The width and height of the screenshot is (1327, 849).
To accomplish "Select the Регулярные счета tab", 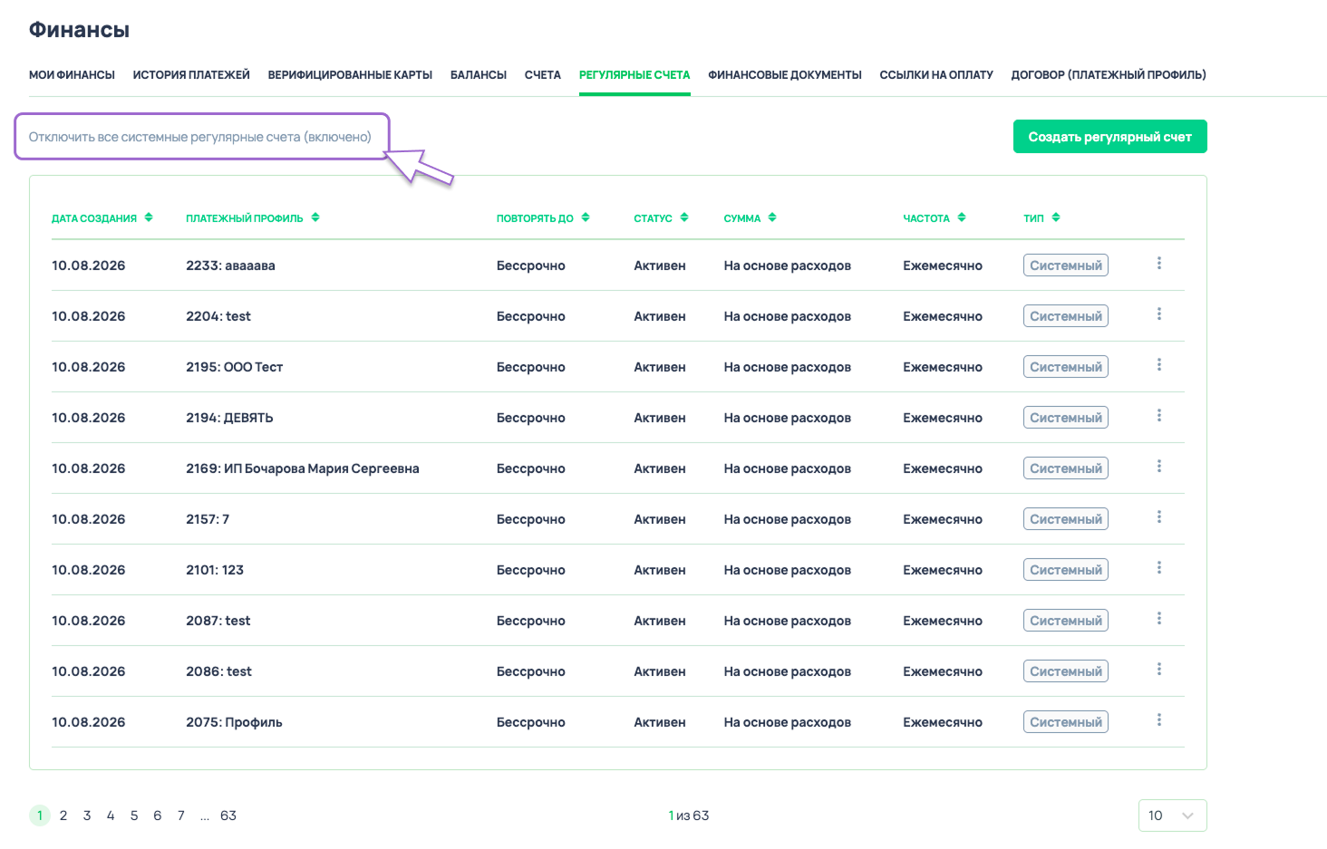I will click(634, 75).
